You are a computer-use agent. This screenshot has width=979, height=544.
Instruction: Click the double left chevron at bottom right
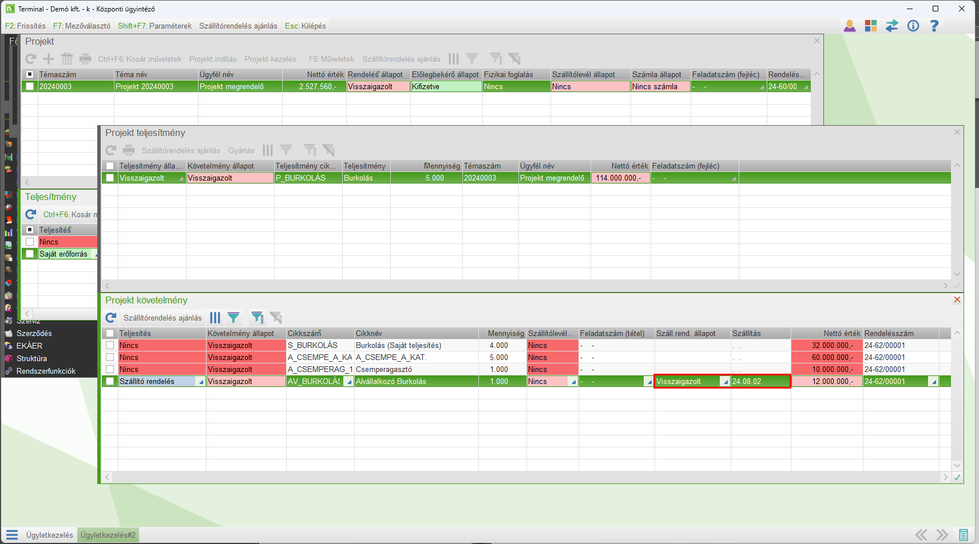[921, 535]
